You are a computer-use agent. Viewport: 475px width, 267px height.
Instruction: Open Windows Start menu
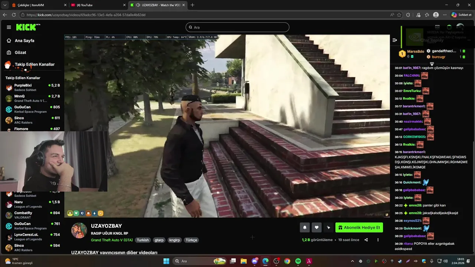166,261
